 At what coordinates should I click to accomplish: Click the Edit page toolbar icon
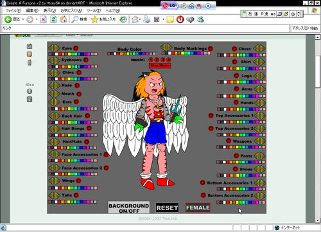157,20
